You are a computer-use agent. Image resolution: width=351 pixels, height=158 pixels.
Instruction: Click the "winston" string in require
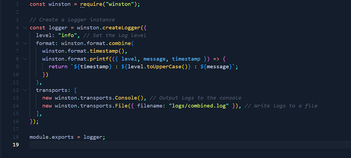point(120,4)
